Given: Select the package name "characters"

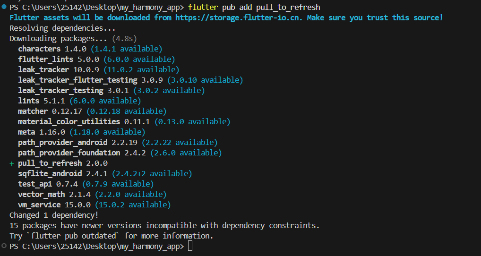Looking at the screenshot, I should click(x=39, y=49).
